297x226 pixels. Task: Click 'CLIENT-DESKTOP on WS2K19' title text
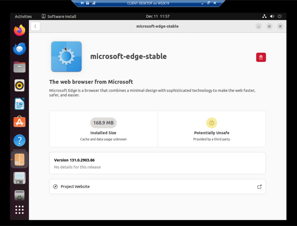coord(148,3)
